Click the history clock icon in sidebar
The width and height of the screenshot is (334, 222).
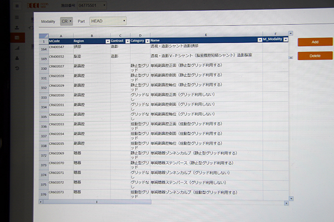tap(17, 68)
